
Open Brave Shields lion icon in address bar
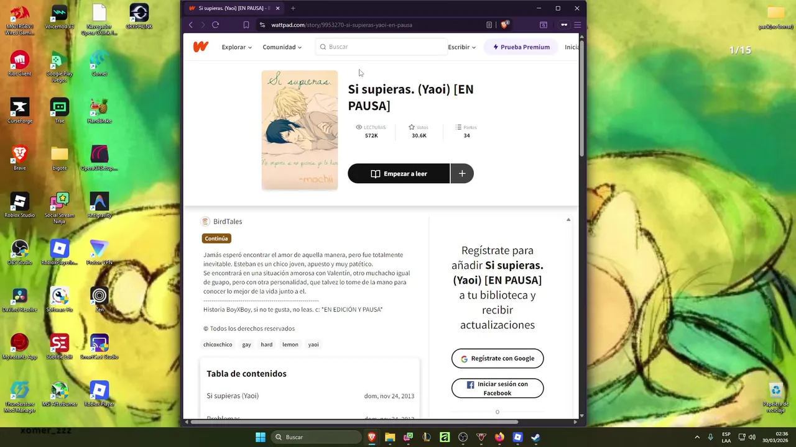pos(504,25)
